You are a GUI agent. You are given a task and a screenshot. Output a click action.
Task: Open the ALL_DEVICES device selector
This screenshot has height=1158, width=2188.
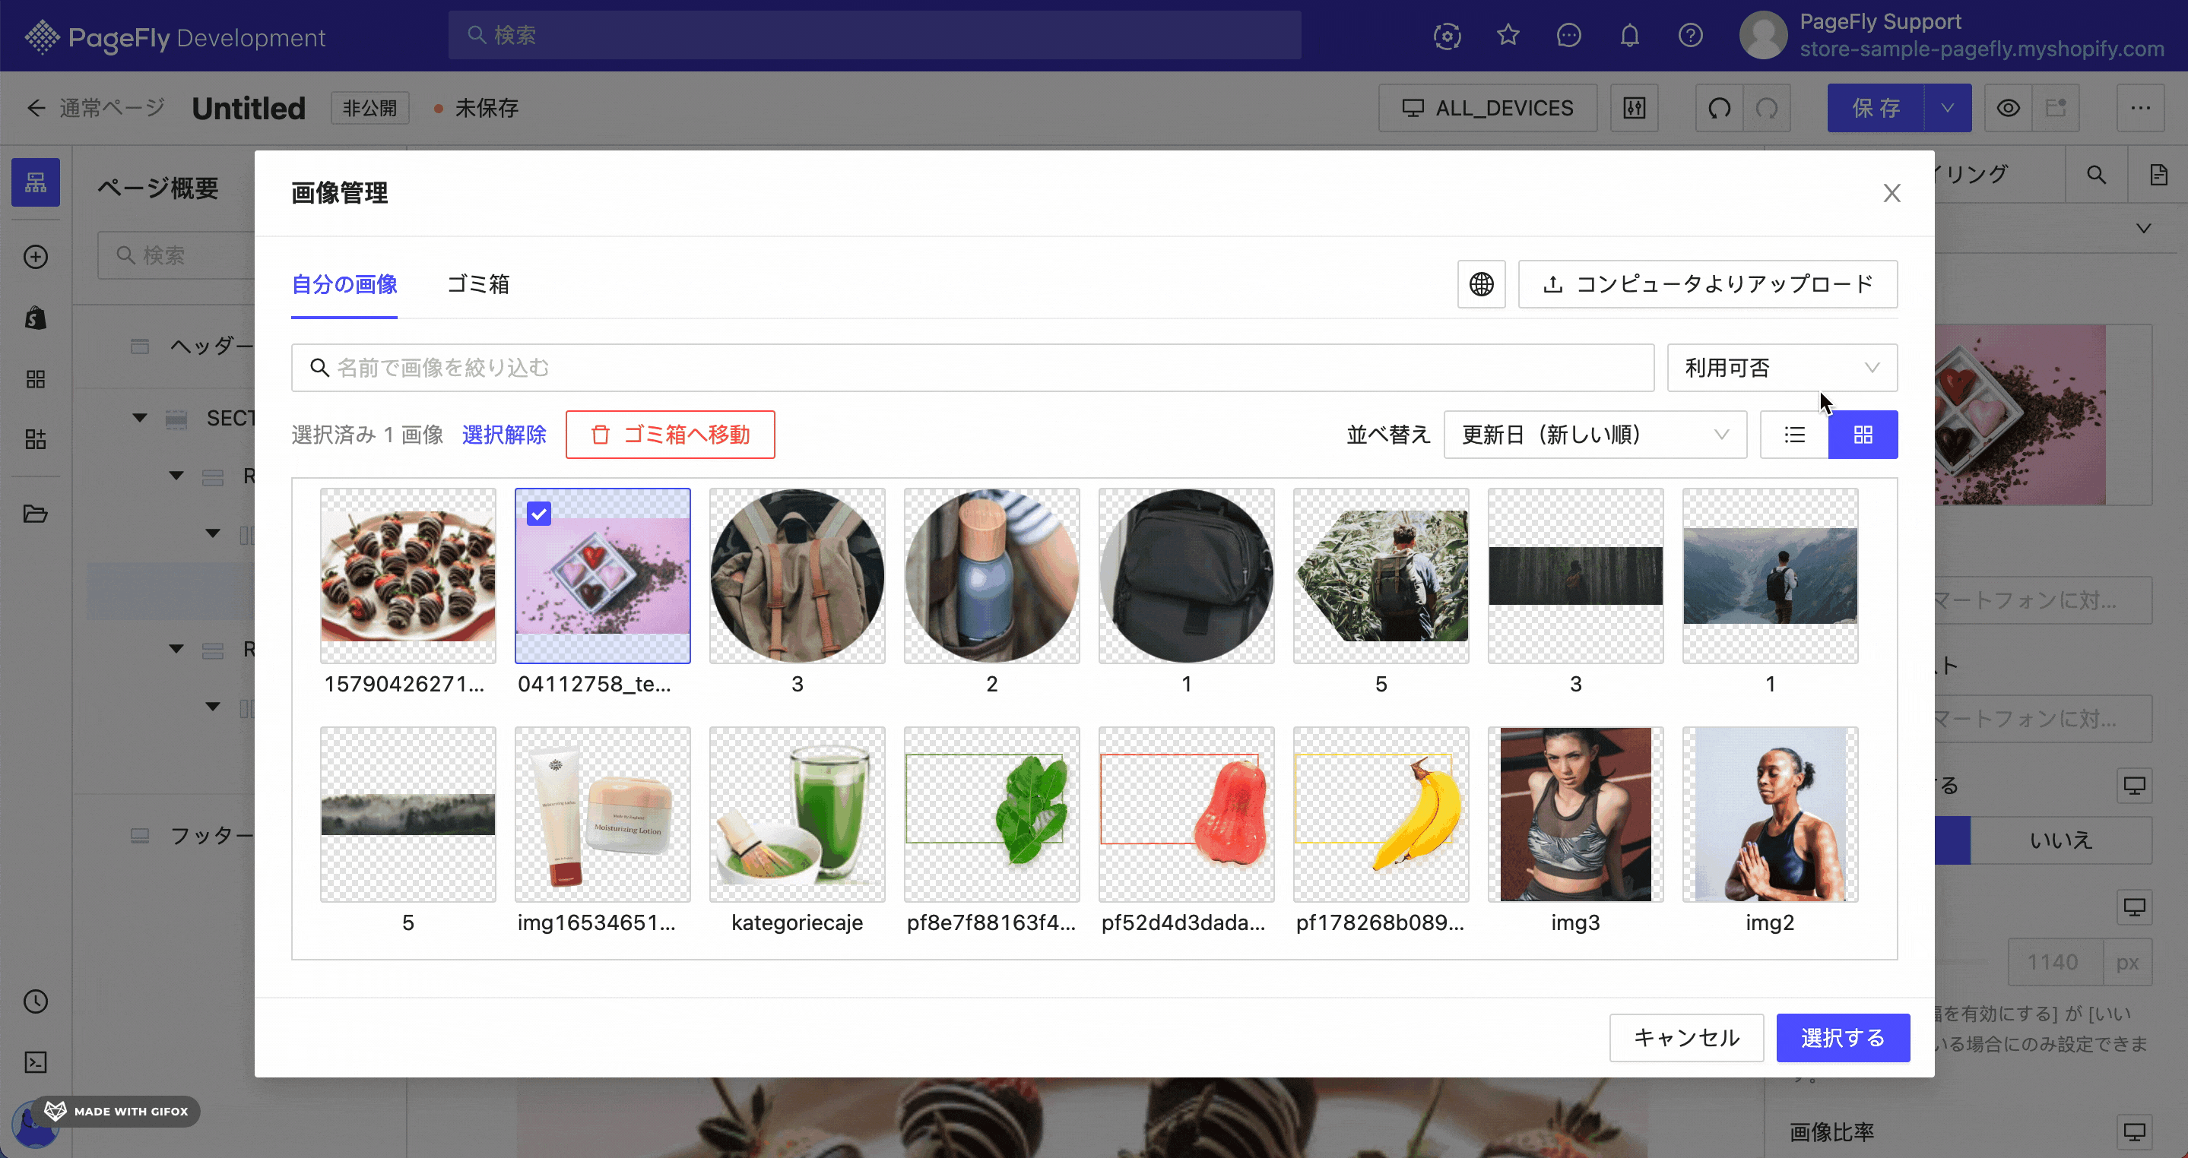pos(1487,108)
